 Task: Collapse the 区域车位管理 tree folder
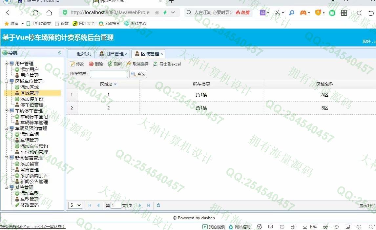pos(7,81)
